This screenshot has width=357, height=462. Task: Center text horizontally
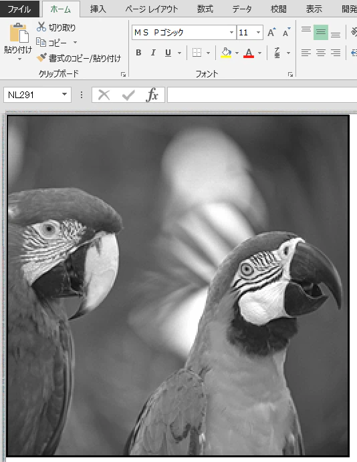pos(321,53)
